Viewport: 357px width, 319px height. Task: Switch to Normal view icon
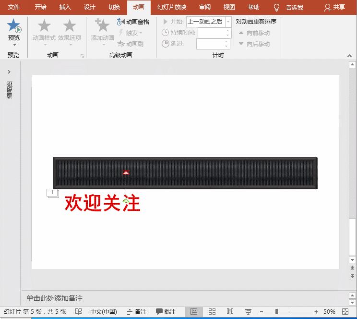(x=194, y=311)
